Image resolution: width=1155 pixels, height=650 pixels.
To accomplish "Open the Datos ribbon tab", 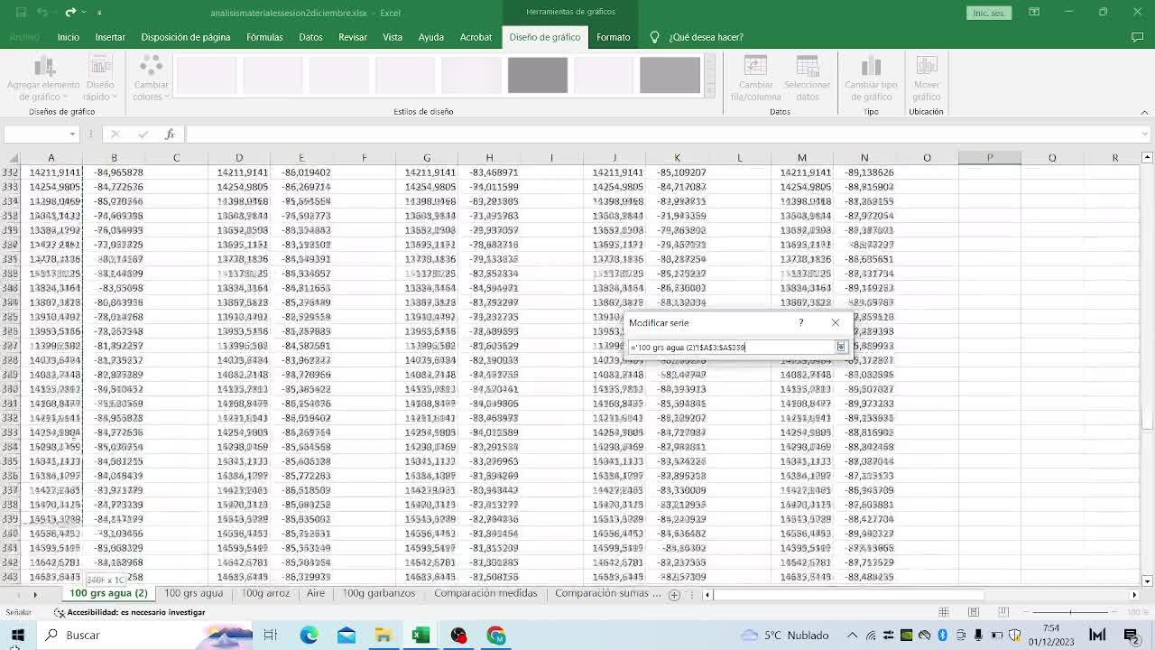I will 310,37.
